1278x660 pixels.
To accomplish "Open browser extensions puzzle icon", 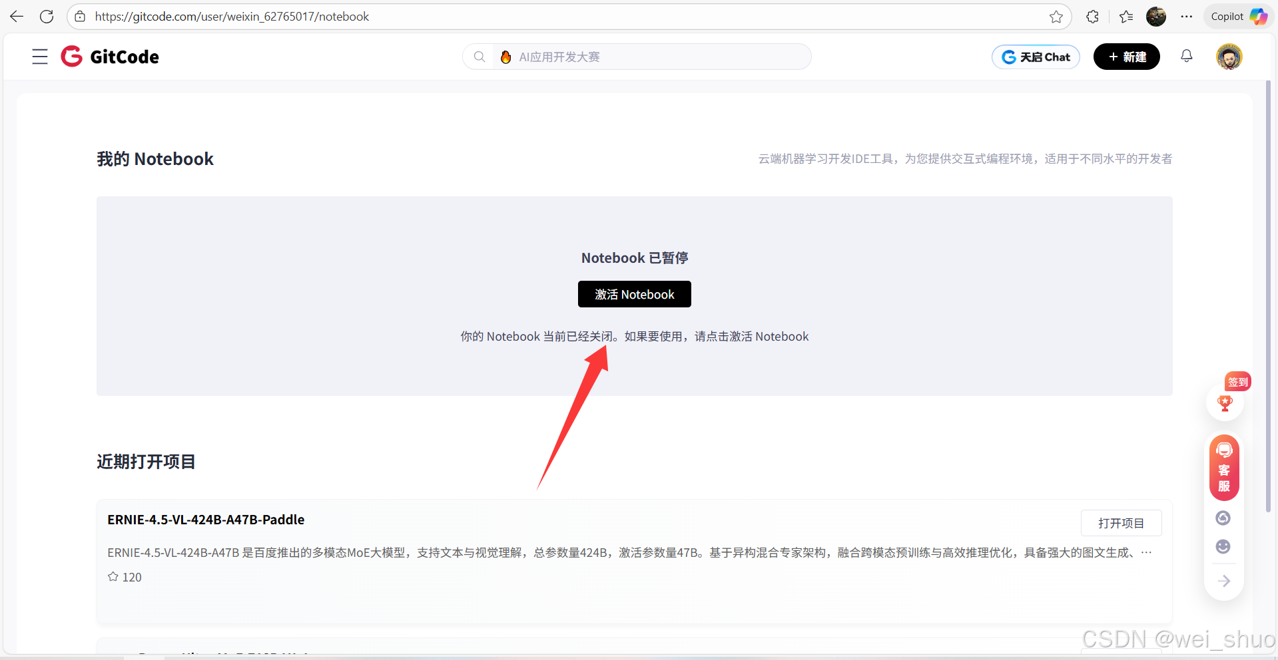I will (x=1092, y=17).
